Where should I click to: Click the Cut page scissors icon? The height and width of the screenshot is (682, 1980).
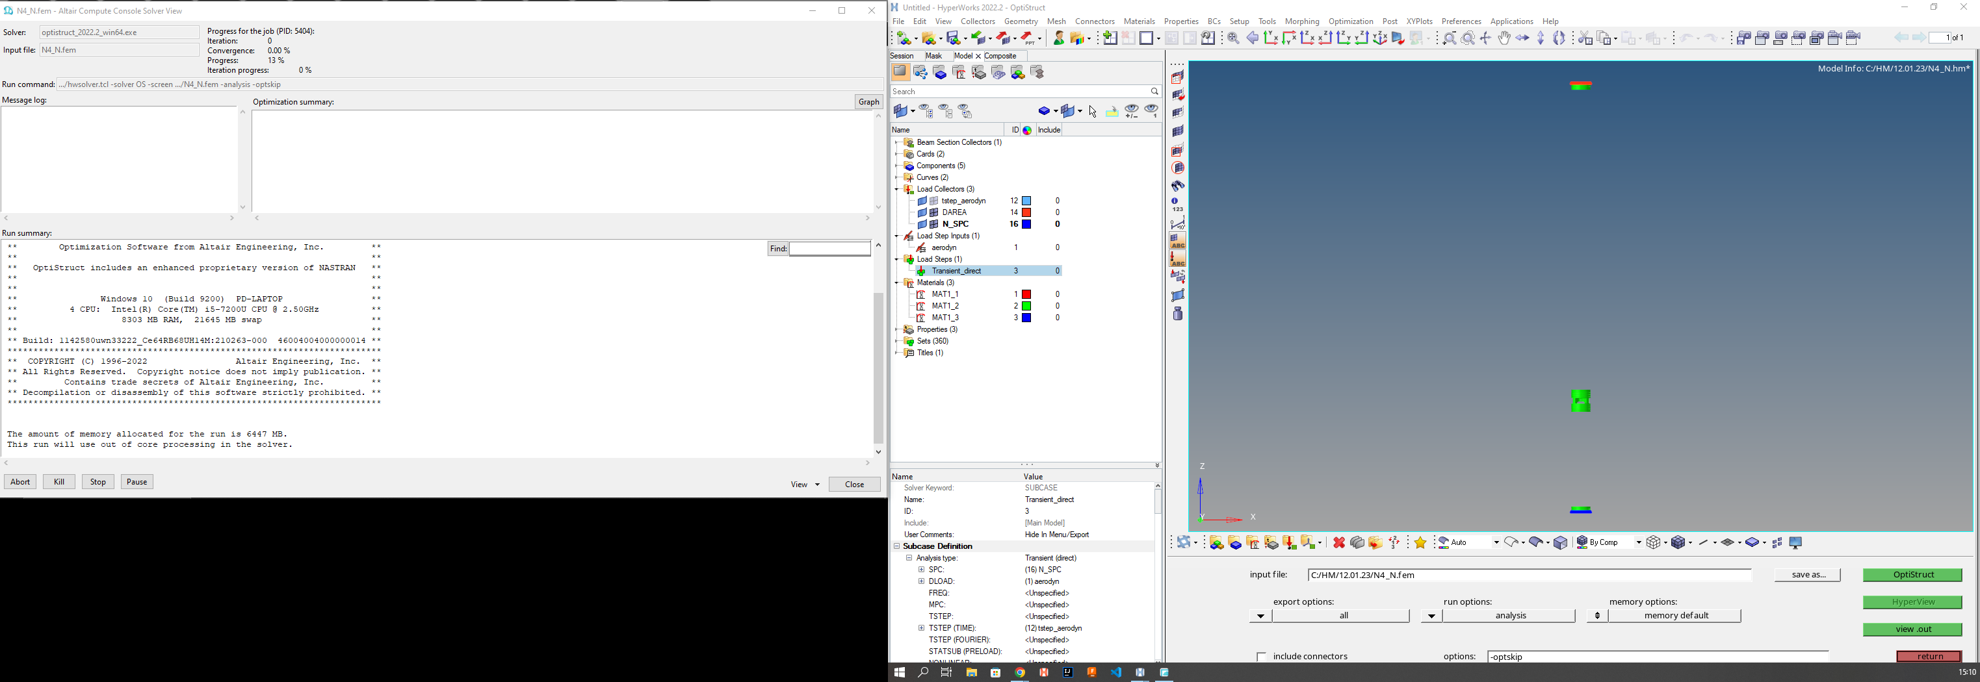(x=1584, y=38)
